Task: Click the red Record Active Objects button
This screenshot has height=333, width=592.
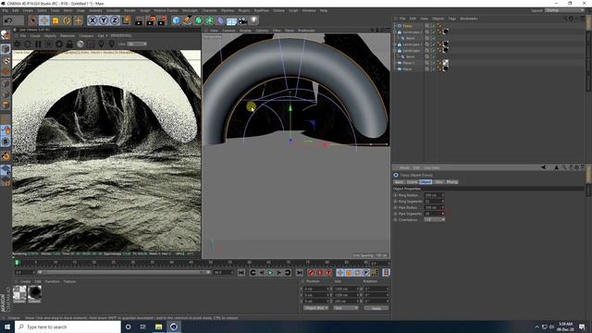Action: click(311, 273)
